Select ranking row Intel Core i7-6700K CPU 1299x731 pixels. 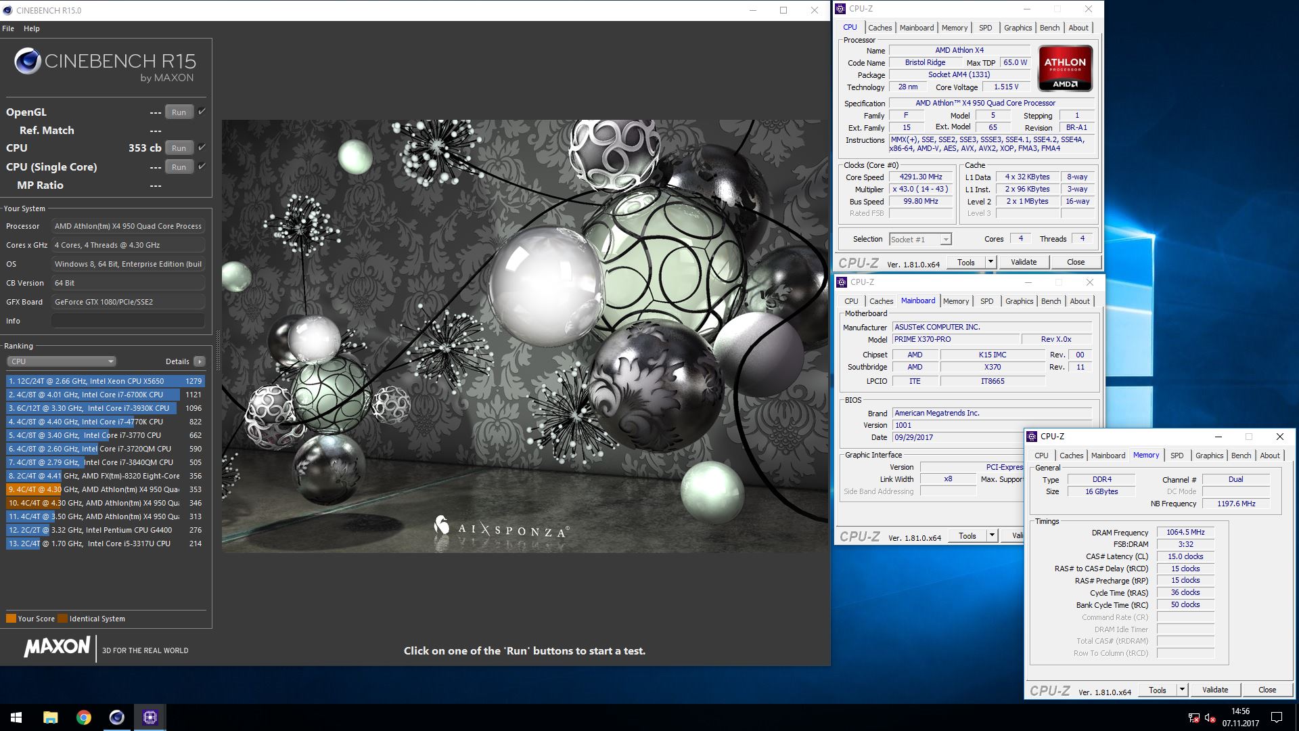[105, 395]
